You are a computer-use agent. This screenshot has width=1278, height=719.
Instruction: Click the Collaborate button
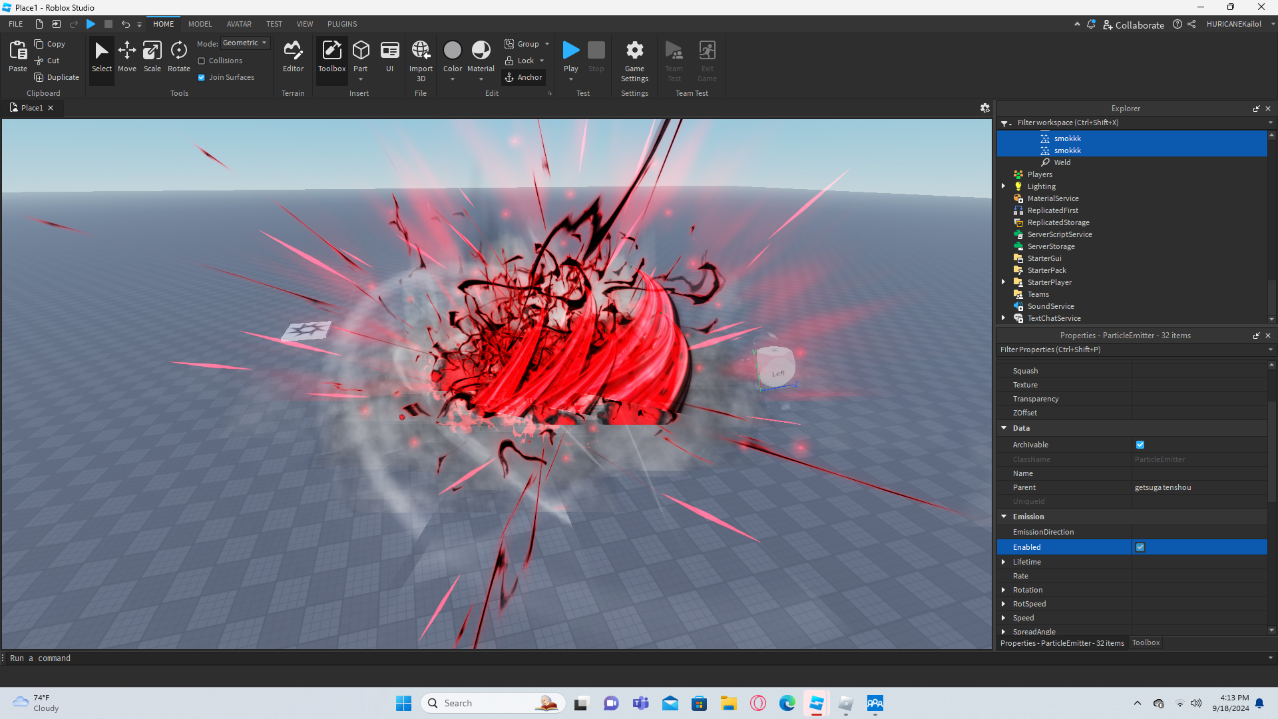point(1134,25)
